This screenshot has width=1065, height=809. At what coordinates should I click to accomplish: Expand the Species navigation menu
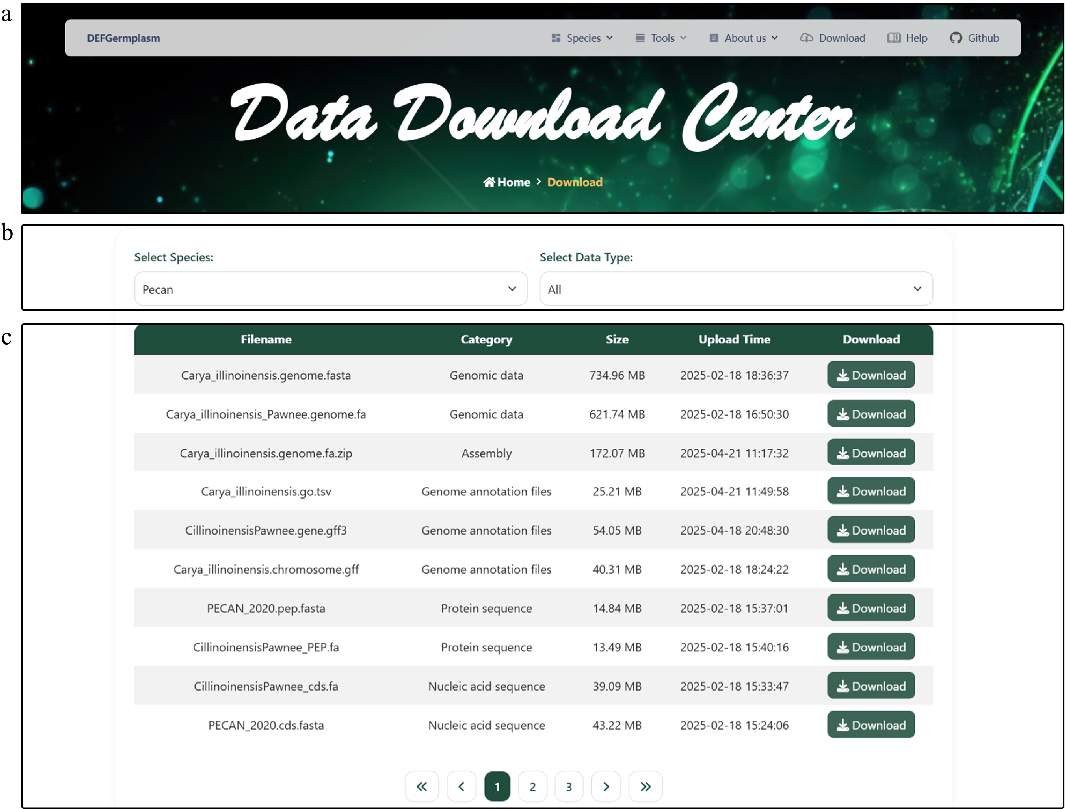tap(582, 38)
